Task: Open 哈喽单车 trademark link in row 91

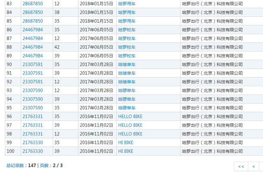Action: tap(127, 73)
